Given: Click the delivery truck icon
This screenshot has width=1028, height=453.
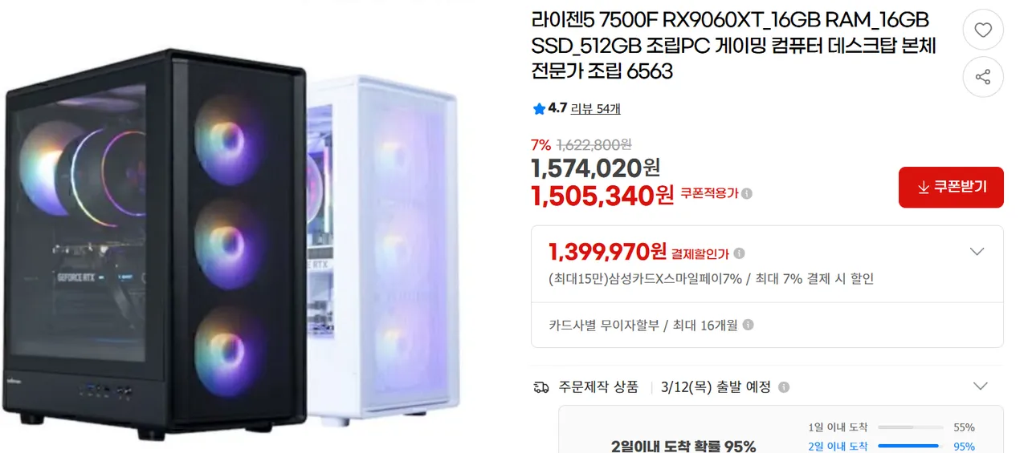Looking at the screenshot, I should pos(541,387).
